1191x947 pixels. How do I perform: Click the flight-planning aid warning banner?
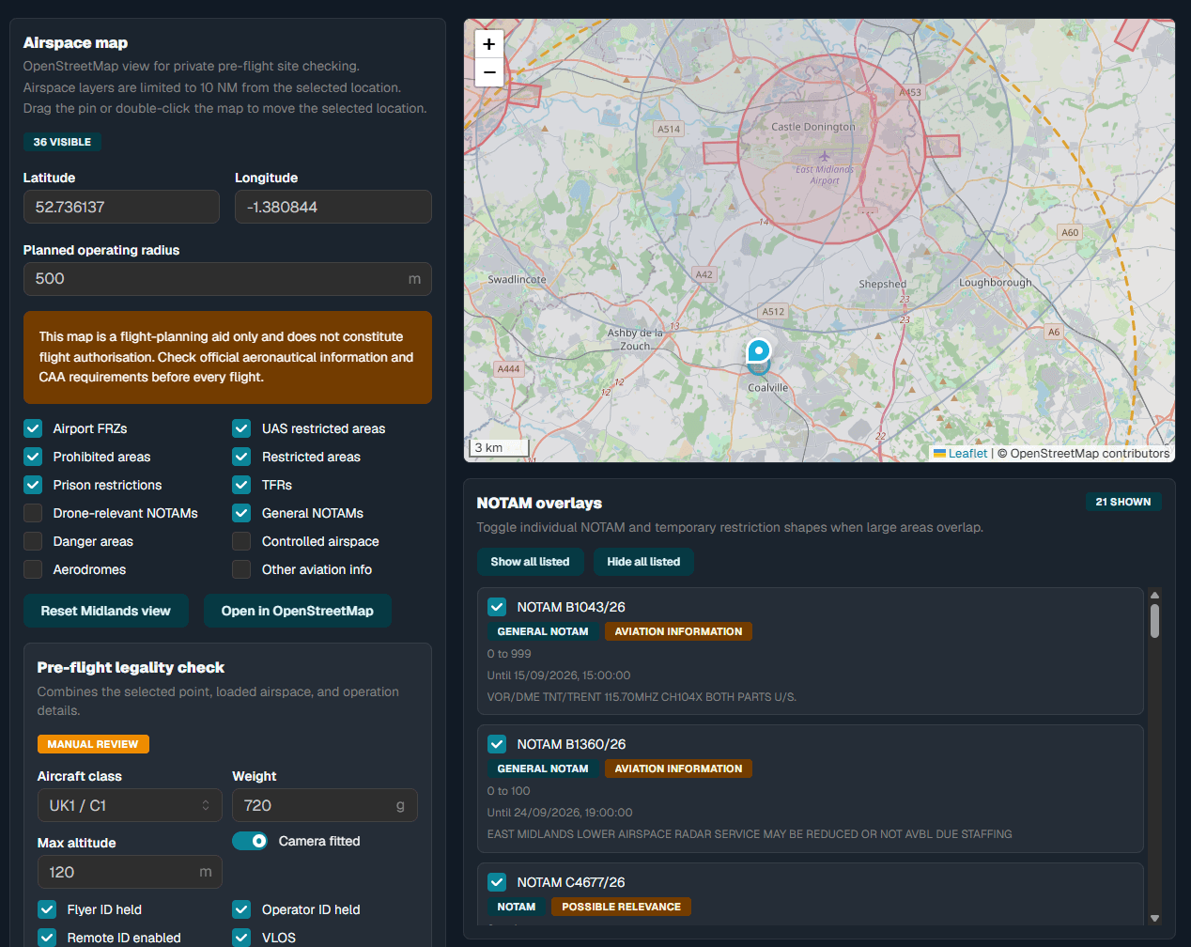point(227,357)
